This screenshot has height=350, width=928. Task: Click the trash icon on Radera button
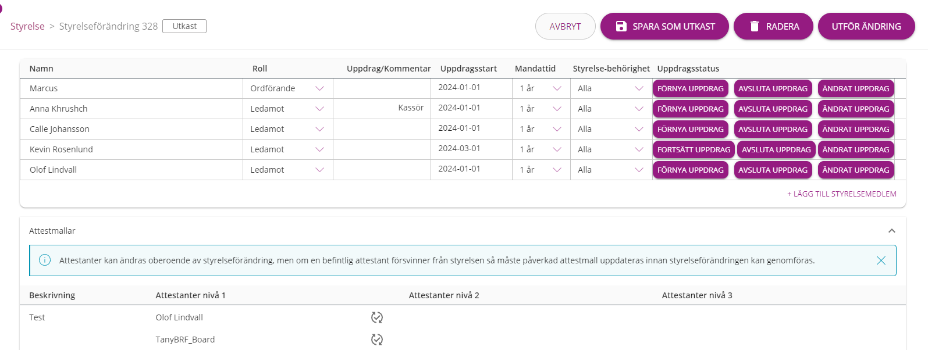[x=755, y=26]
